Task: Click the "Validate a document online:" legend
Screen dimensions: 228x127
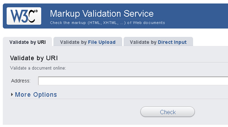Action: coord(38,68)
